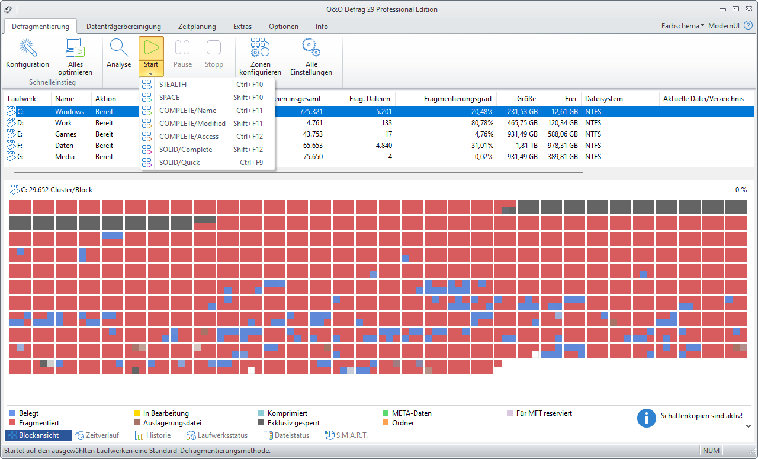The image size is (758, 459).
Task: Open the Zeitplanung tab
Action: click(197, 26)
